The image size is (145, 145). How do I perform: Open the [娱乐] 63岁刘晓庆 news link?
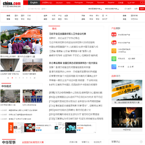point(70,110)
